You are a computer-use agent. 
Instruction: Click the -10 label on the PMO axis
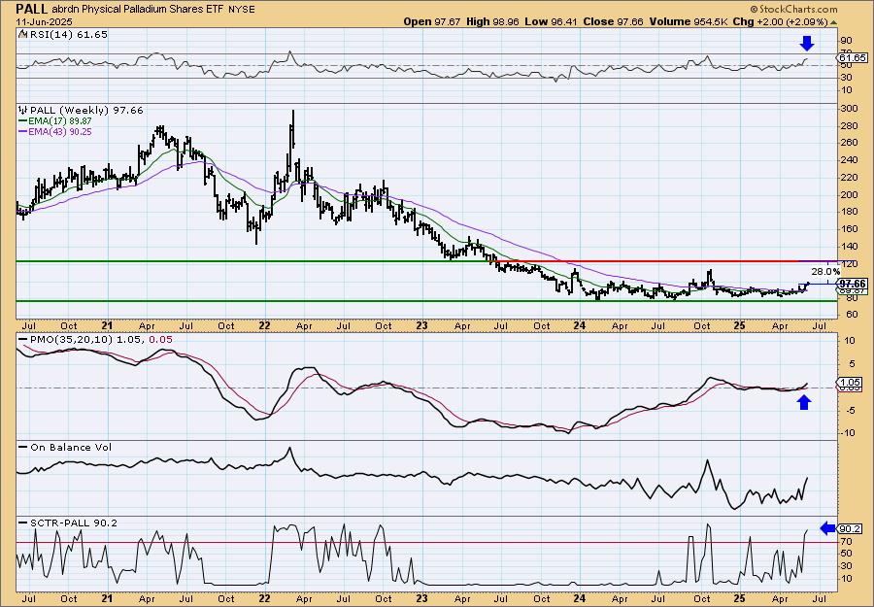847,432
